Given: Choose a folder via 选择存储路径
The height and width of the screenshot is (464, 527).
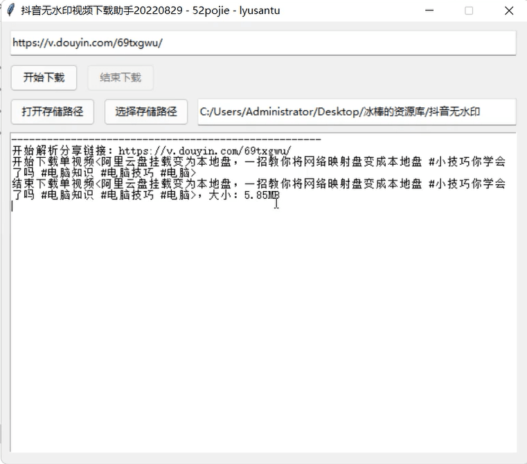Looking at the screenshot, I should point(146,111).
